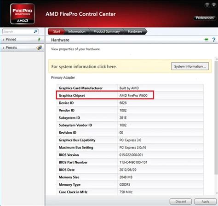
Task: Open System Information button
Action: [x=190, y=66]
